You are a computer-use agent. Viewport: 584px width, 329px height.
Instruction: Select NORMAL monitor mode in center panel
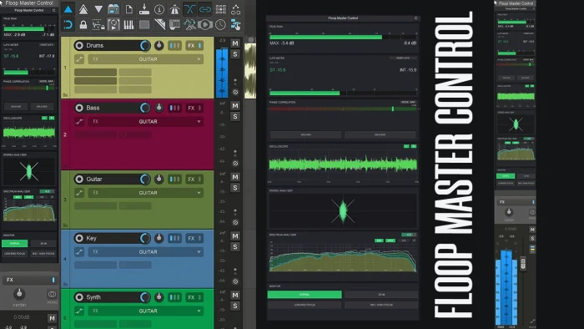point(305,295)
